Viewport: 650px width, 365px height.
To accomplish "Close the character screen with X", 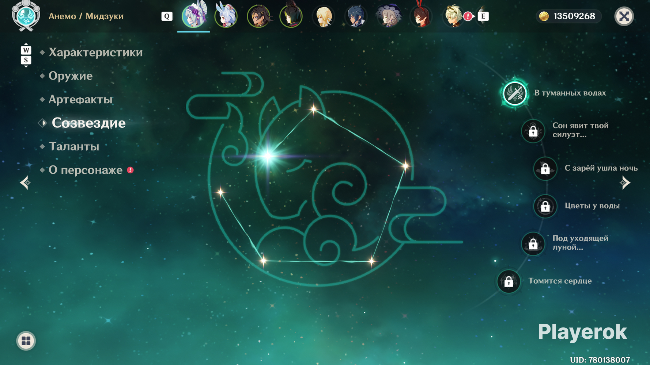I will tap(624, 16).
